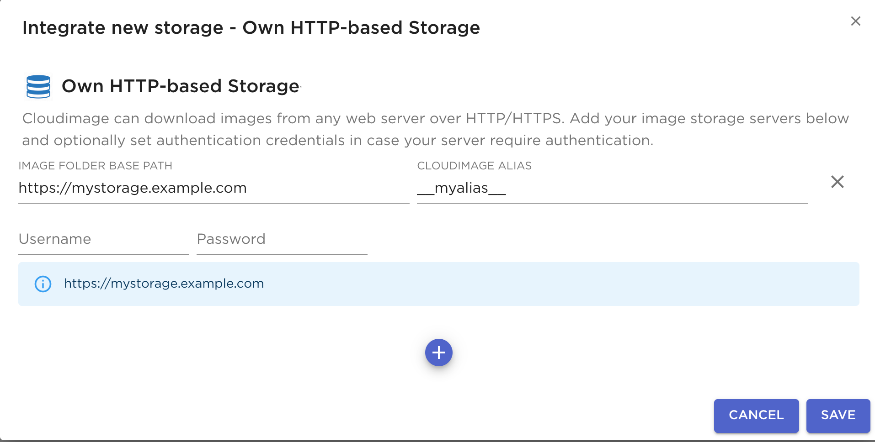The width and height of the screenshot is (875, 442).
Task: Click the 'IMAGE FOLDER BASE PATH' label
Action: [95, 166]
